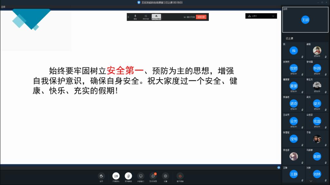Select the 王静 participant avatar
330x185 pixels.
(x=294, y=174)
